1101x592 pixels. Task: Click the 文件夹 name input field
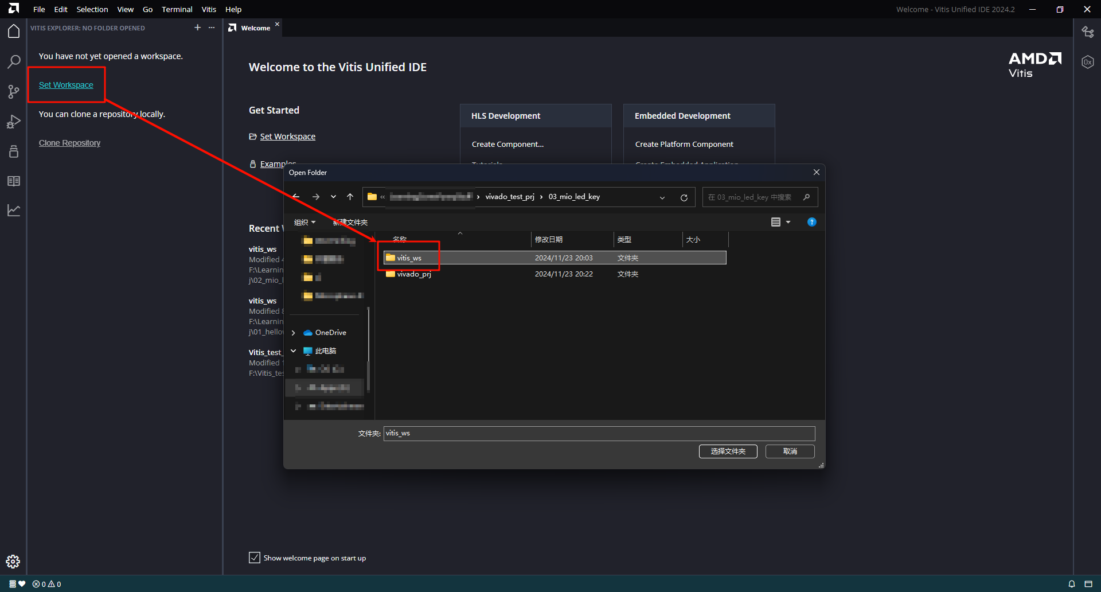(599, 434)
